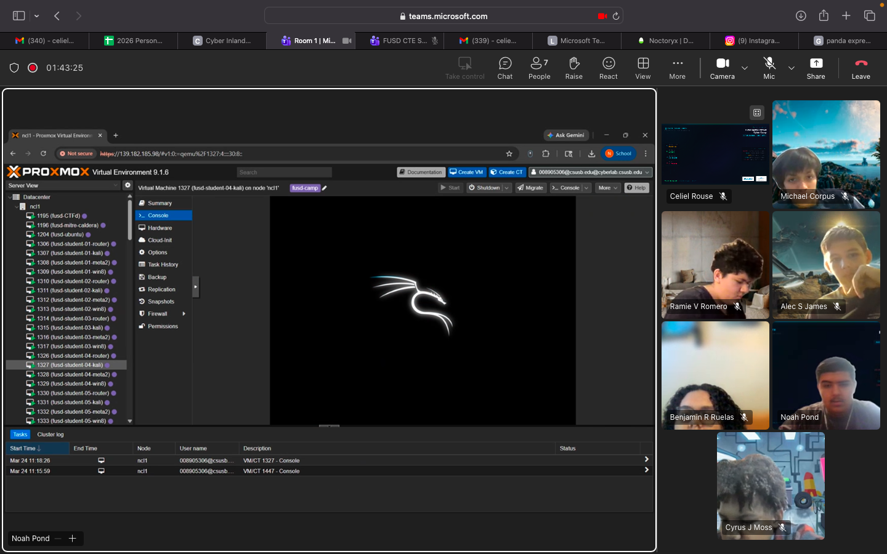This screenshot has height=554, width=887.
Task: Expand the Camera options arrow
Action: pyautogui.click(x=745, y=68)
